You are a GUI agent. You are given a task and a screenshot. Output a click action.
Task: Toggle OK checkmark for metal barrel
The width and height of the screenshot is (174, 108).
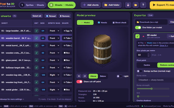pos(36,46)
